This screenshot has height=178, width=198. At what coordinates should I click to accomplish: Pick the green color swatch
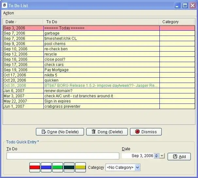58,167
